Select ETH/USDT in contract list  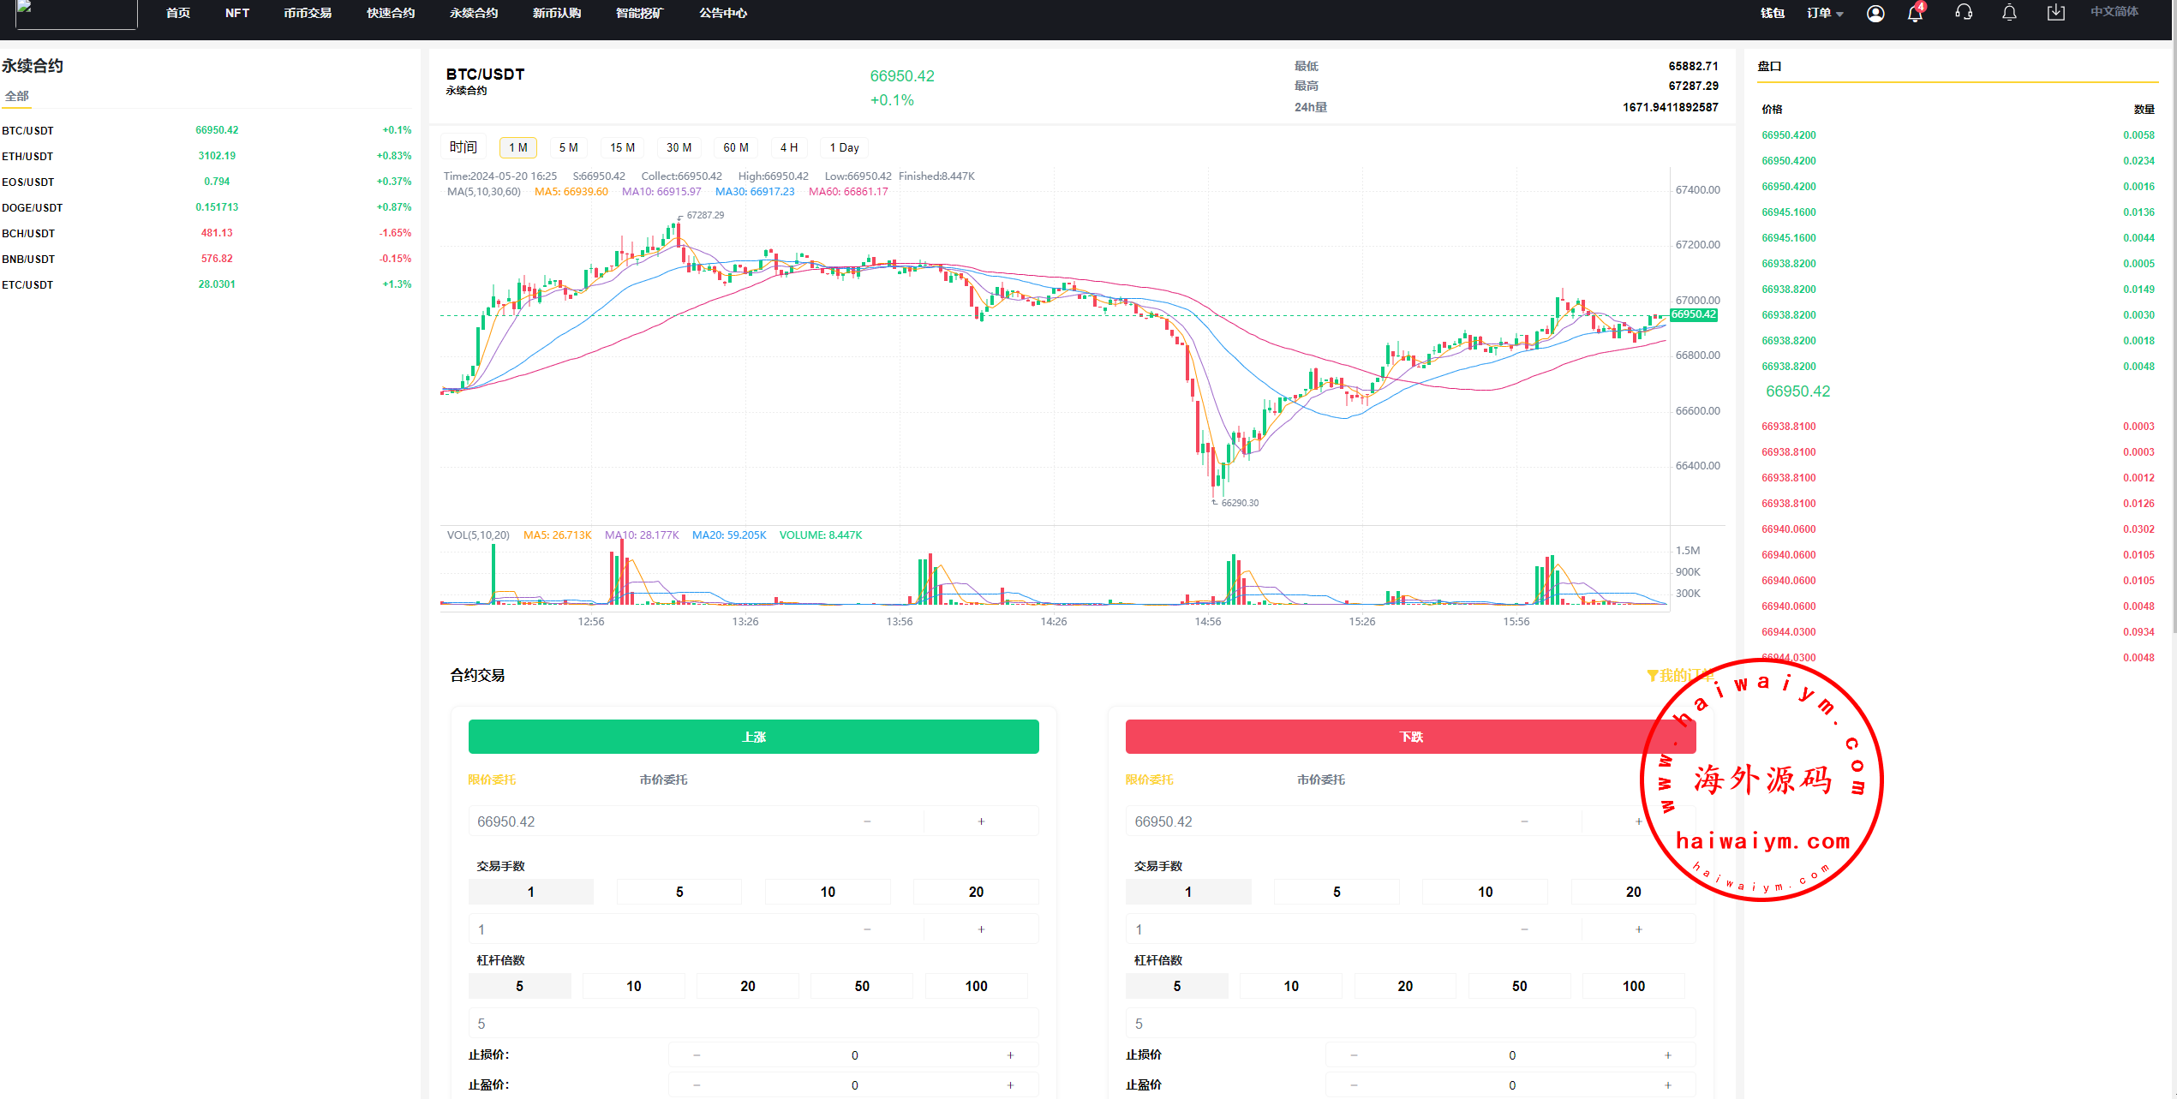click(x=27, y=156)
